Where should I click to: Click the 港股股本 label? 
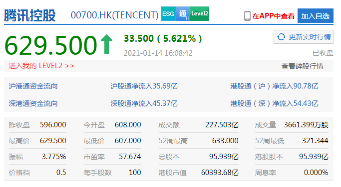coord(269,157)
